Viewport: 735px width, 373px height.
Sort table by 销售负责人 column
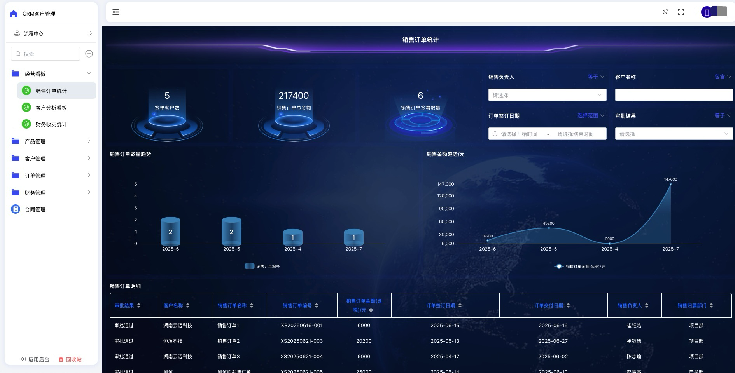647,305
